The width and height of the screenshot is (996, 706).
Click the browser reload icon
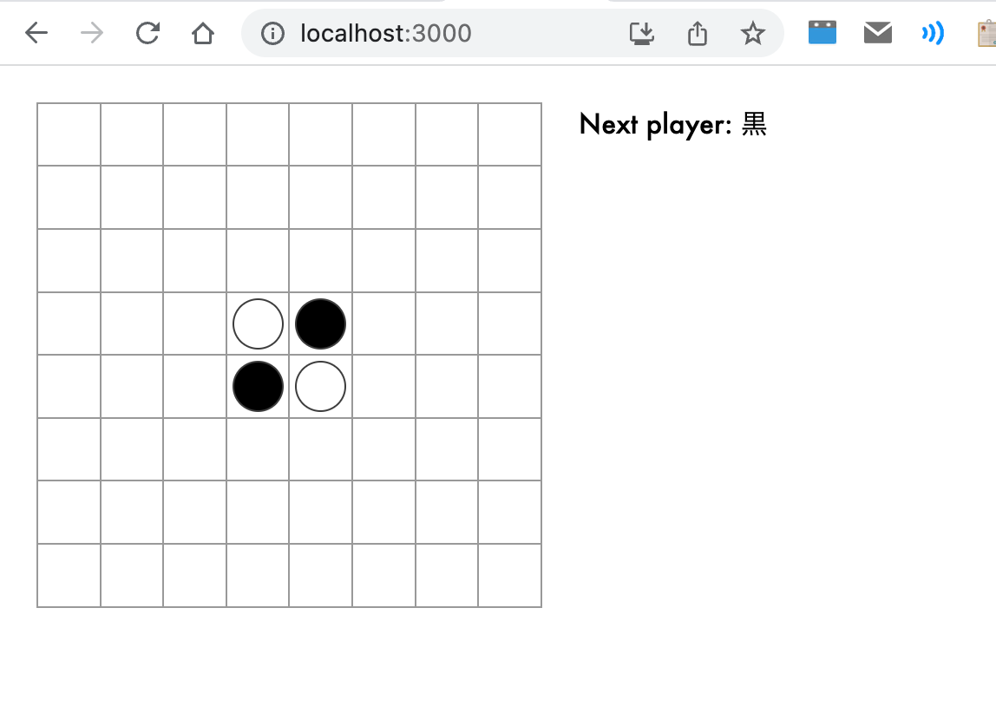point(147,32)
